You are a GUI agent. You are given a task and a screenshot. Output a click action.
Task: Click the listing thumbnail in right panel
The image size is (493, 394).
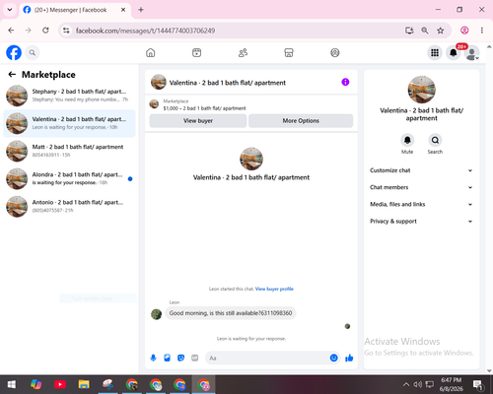coord(421,90)
